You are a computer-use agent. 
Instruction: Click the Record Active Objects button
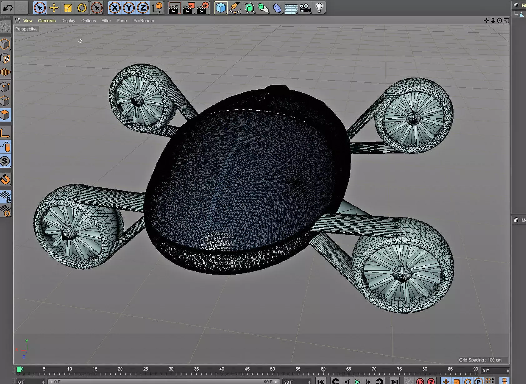[420, 381]
